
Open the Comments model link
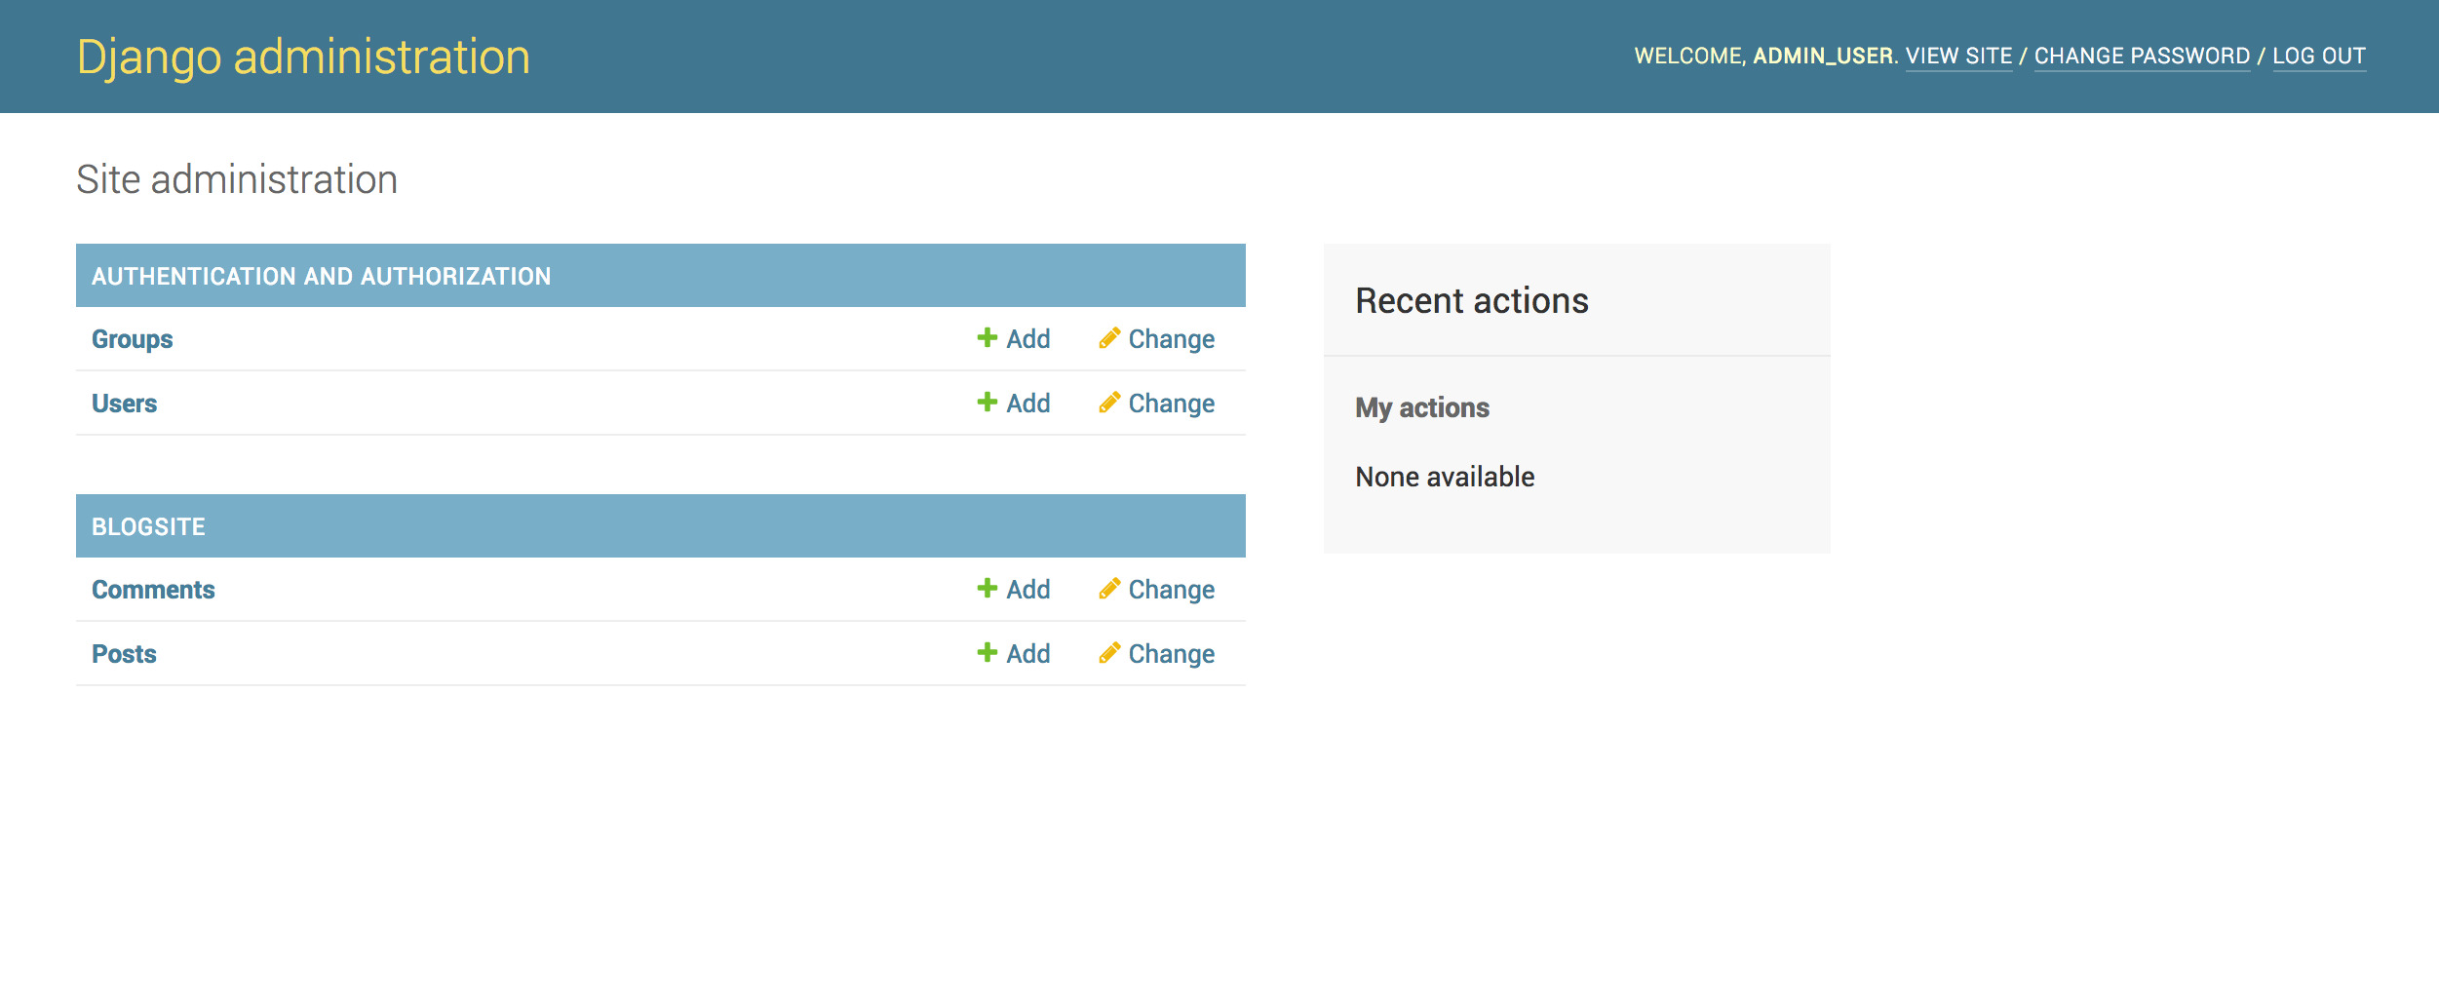tap(153, 590)
